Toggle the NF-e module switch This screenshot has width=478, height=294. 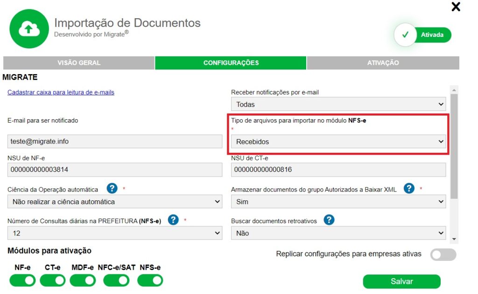22,280
